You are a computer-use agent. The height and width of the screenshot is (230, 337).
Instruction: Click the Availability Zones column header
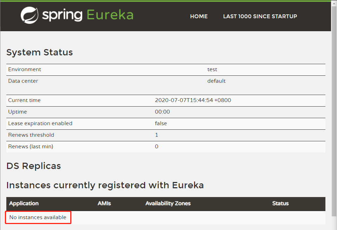pyautogui.click(x=168, y=203)
